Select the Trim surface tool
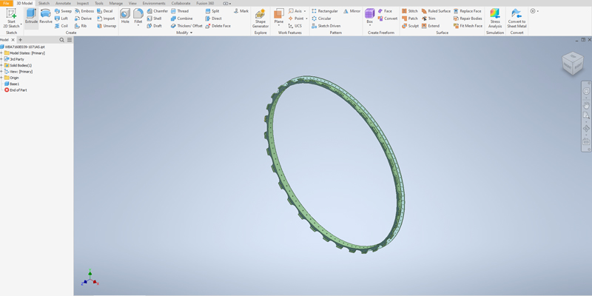 coord(429,18)
